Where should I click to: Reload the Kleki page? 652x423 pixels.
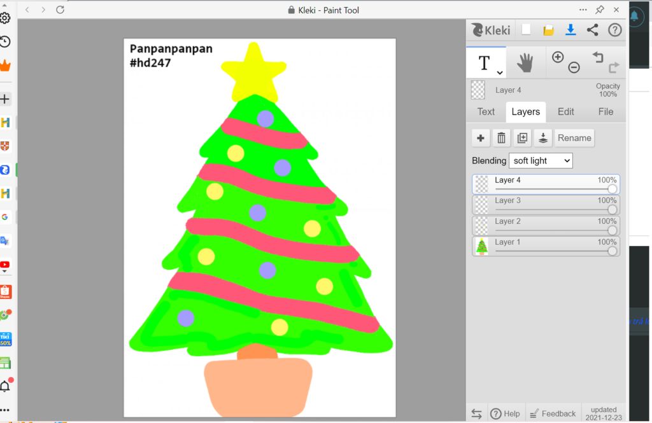point(60,10)
